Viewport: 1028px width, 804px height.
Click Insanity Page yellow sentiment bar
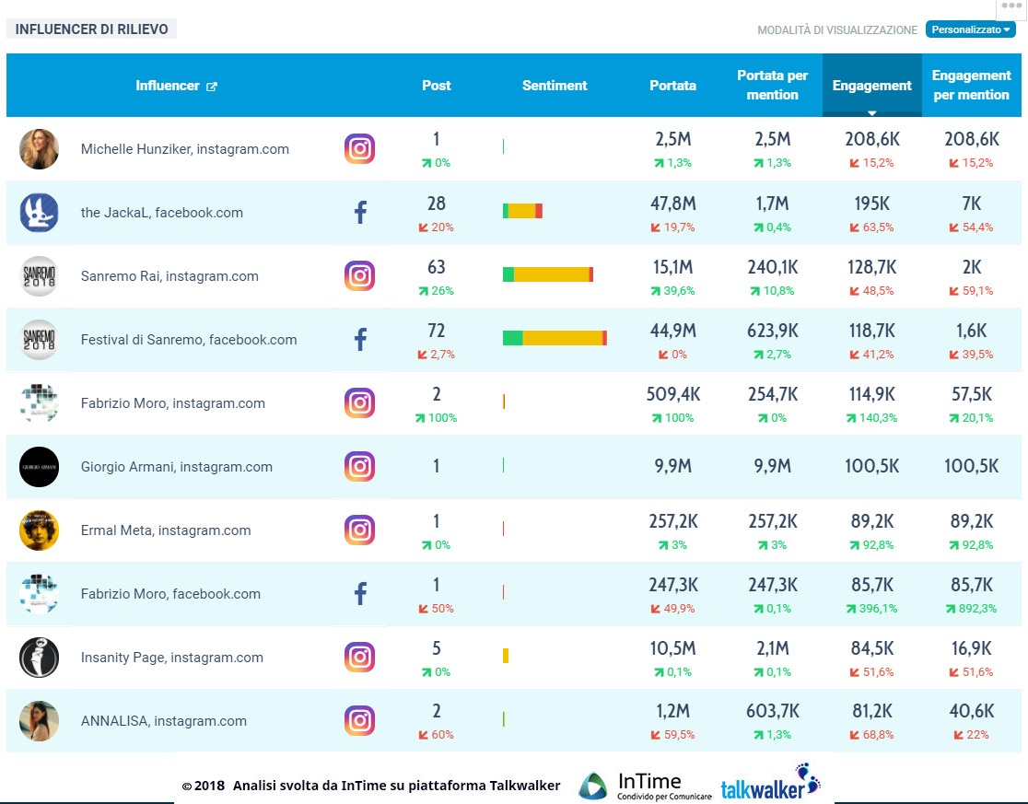pyautogui.click(x=506, y=656)
